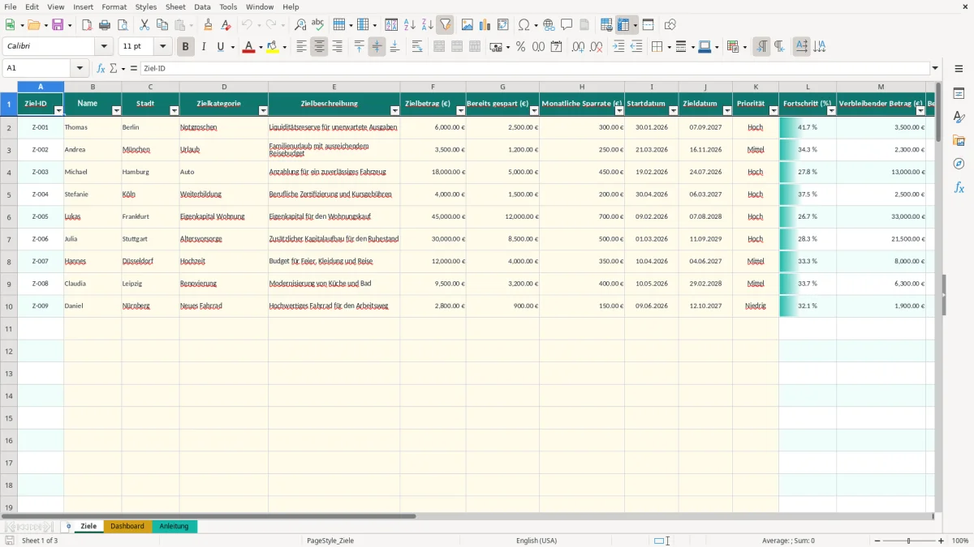
Task: Open Print Preview from the toolbar
Action: (x=123, y=25)
